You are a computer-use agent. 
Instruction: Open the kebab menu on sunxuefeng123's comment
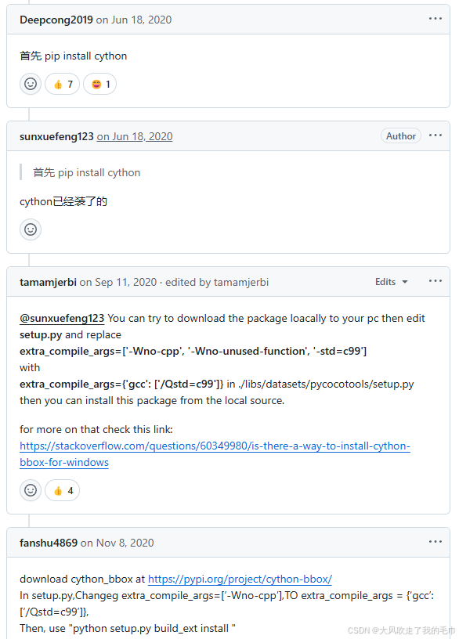coord(436,135)
